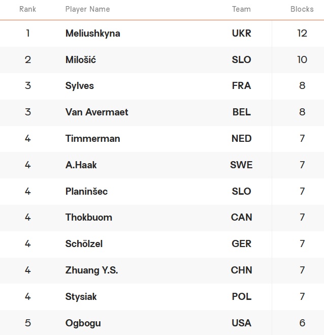Click the USA team label
The image size is (324, 335).
(x=241, y=323)
